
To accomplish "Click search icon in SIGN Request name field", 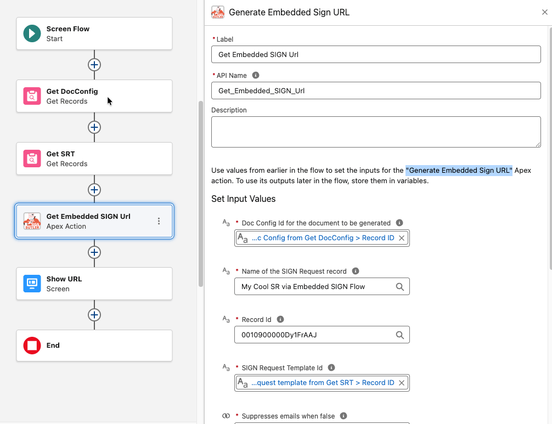I will 400,287.
